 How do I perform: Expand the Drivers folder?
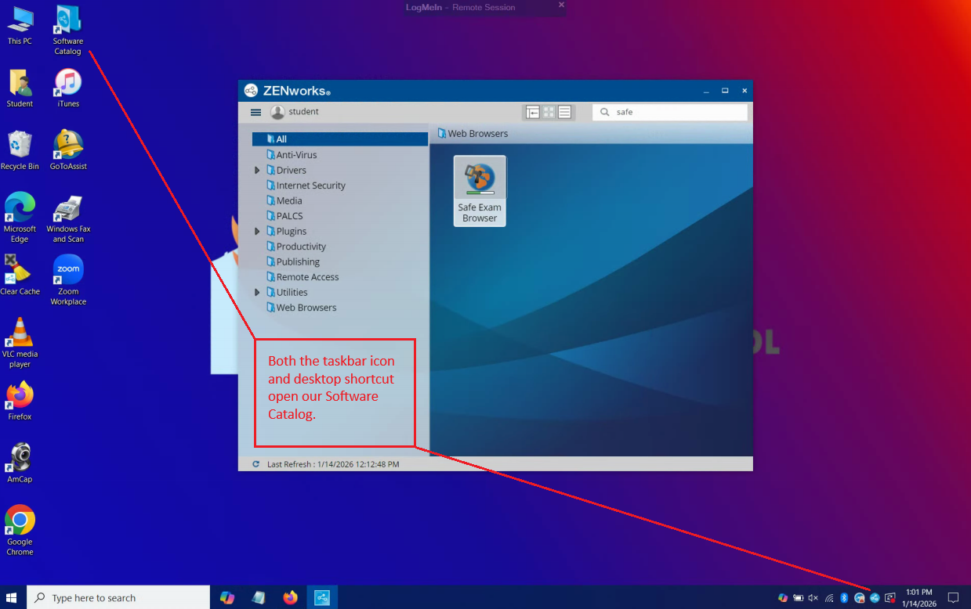click(257, 170)
